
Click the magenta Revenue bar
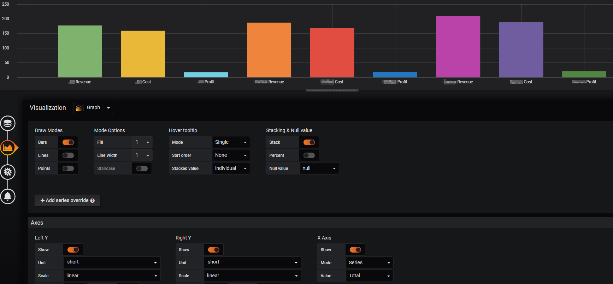(x=458, y=47)
